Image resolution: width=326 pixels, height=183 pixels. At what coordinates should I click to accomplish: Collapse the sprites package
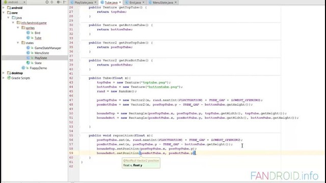click(18, 27)
